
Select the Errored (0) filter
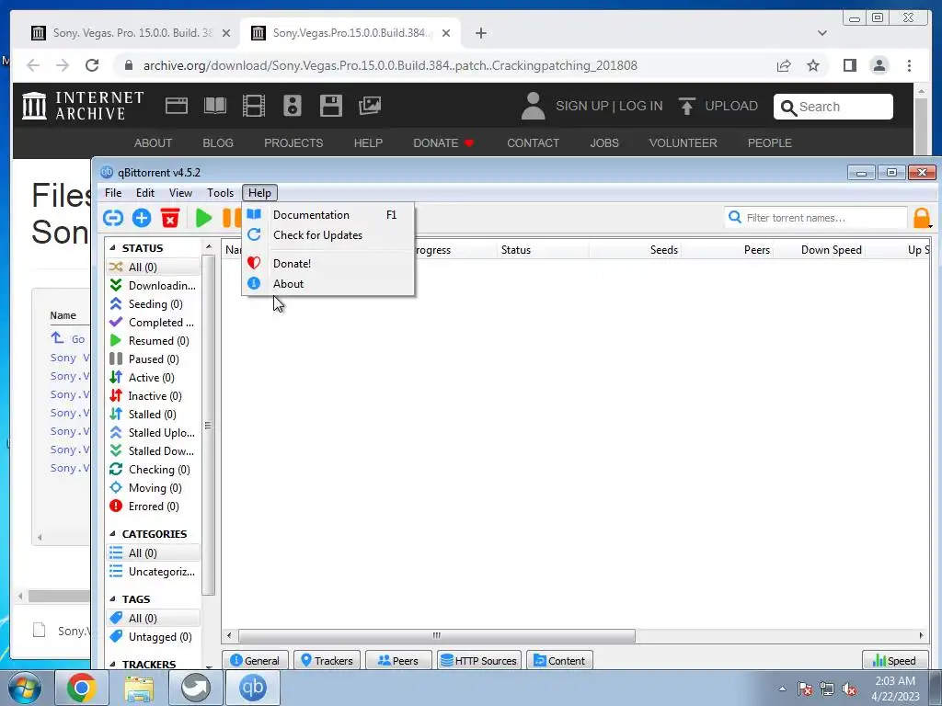pyautogui.click(x=154, y=507)
